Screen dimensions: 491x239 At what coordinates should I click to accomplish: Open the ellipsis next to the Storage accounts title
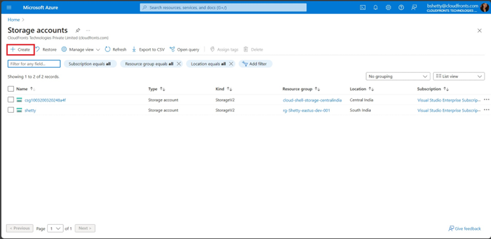tap(88, 31)
